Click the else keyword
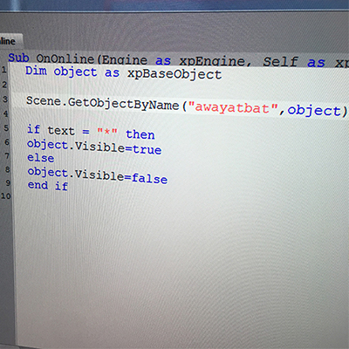 pyautogui.click(x=41, y=158)
